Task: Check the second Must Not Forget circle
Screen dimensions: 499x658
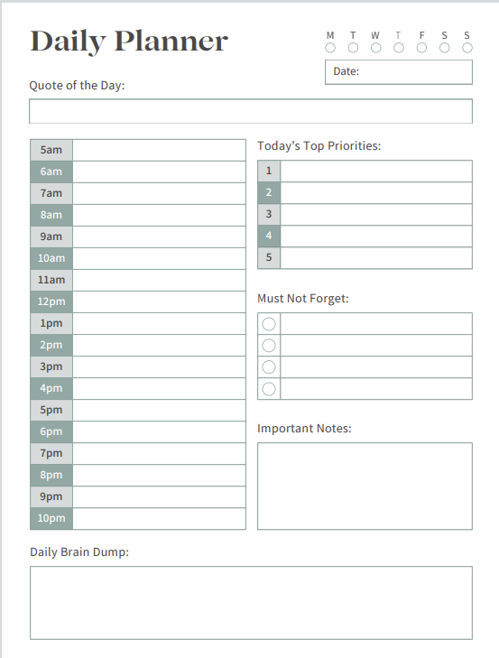Action: (x=269, y=346)
